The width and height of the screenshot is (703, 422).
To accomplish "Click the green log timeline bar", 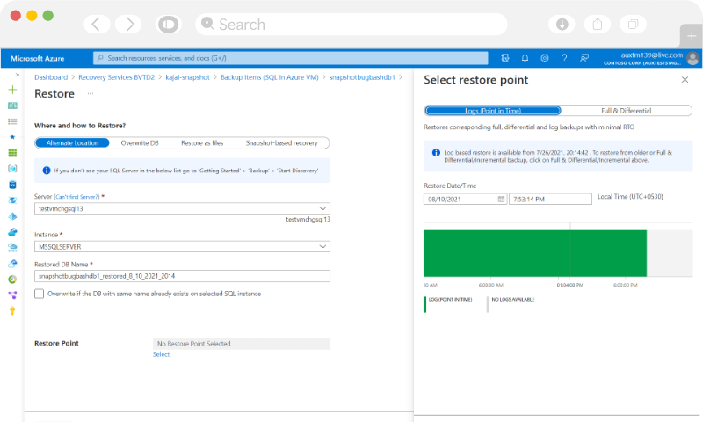I will point(535,253).
